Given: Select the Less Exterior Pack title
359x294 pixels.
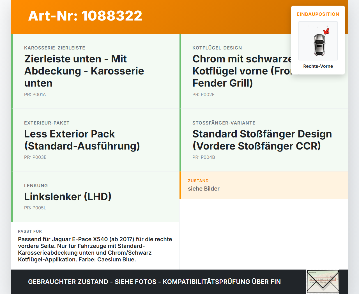Looking at the screenshot, I should [x=82, y=140].
